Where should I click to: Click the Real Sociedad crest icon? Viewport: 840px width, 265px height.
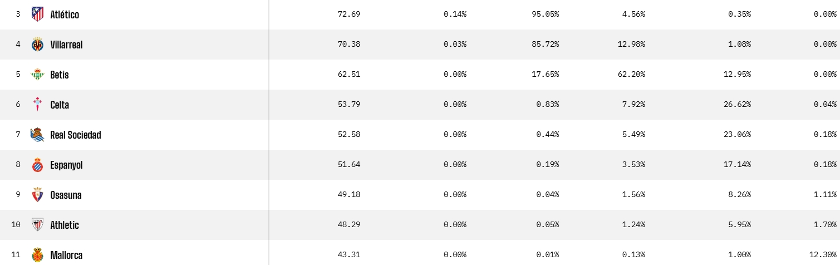[37, 135]
